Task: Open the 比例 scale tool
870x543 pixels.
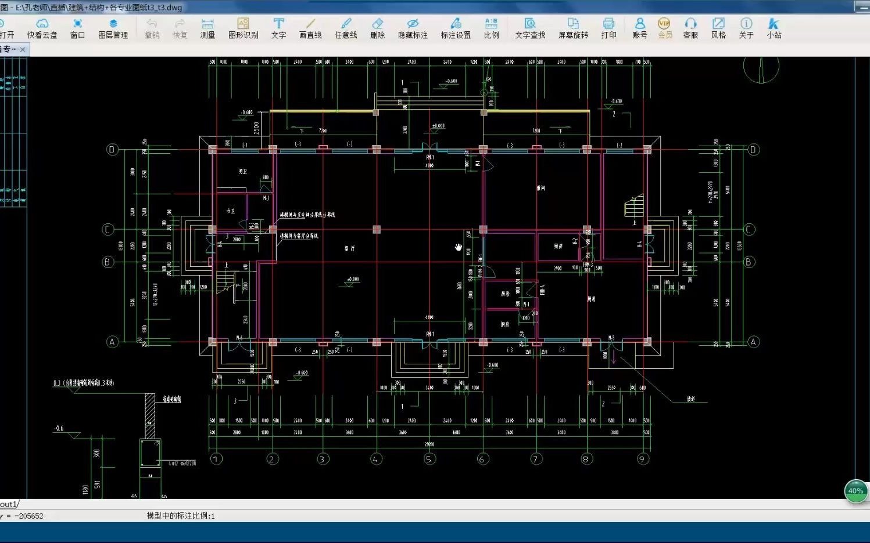Action: (491, 28)
